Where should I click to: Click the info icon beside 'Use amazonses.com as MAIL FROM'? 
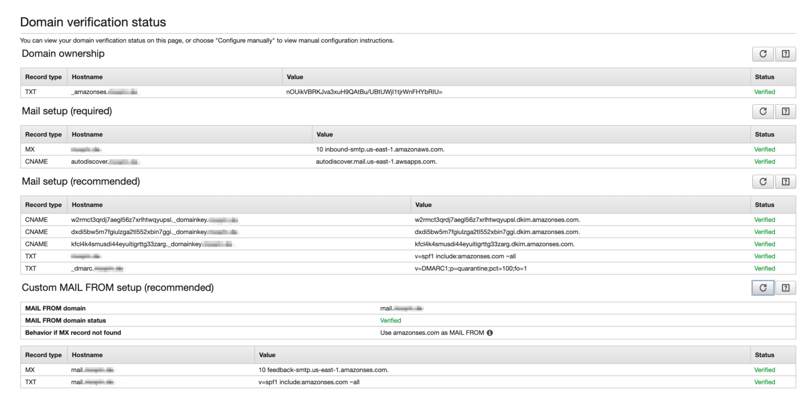(x=489, y=332)
